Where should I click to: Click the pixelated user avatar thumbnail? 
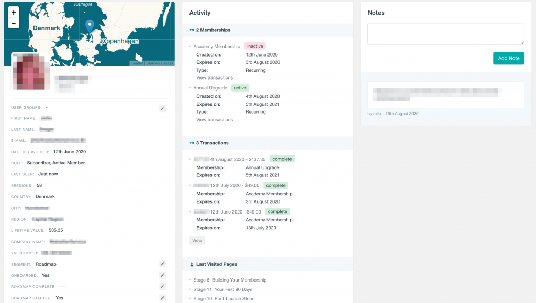pos(30,72)
